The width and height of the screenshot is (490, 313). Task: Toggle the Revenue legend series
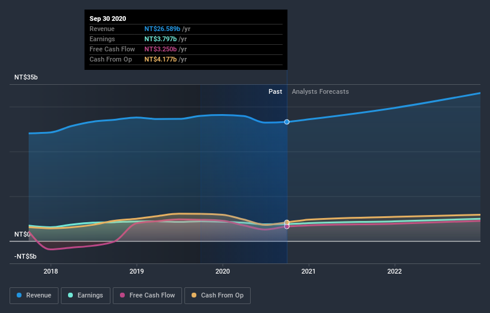tap(34, 296)
